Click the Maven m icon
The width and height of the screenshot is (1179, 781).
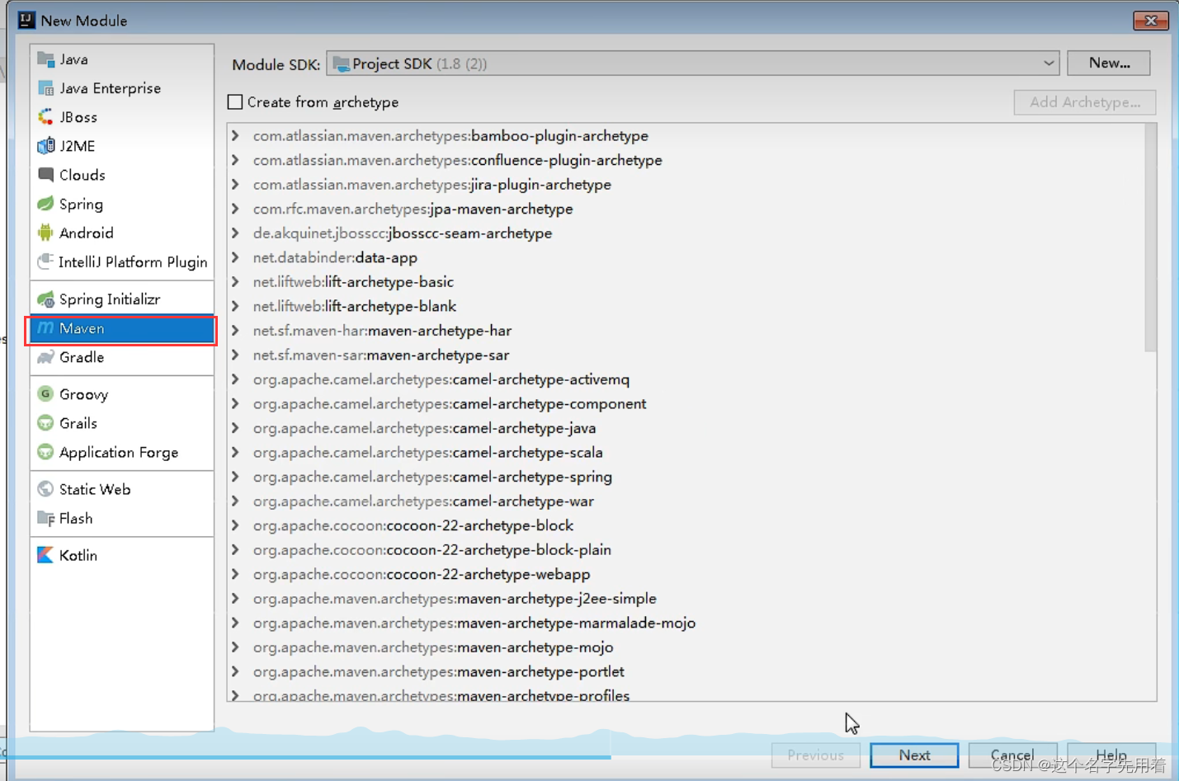coord(46,328)
